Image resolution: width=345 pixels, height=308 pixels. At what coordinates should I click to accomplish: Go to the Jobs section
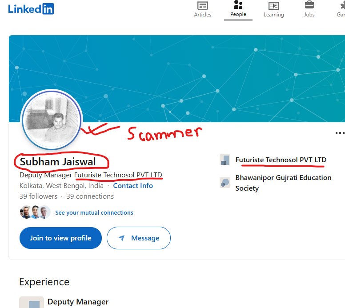pos(309,9)
